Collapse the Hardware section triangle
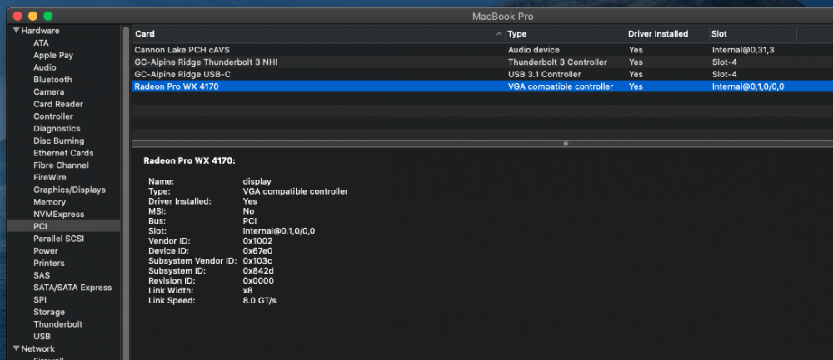This screenshot has width=833, height=360. click(x=17, y=31)
